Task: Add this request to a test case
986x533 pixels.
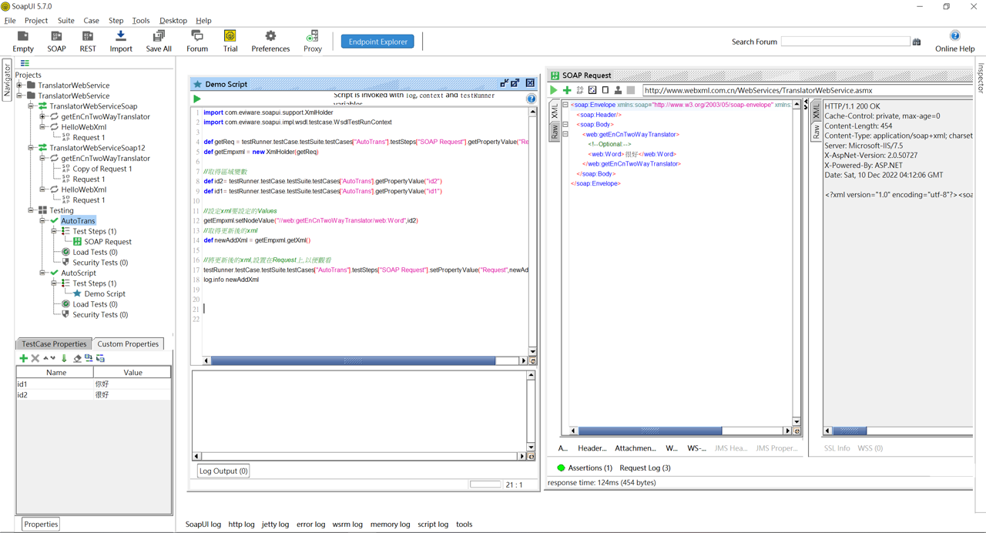Action: click(x=567, y=90)
